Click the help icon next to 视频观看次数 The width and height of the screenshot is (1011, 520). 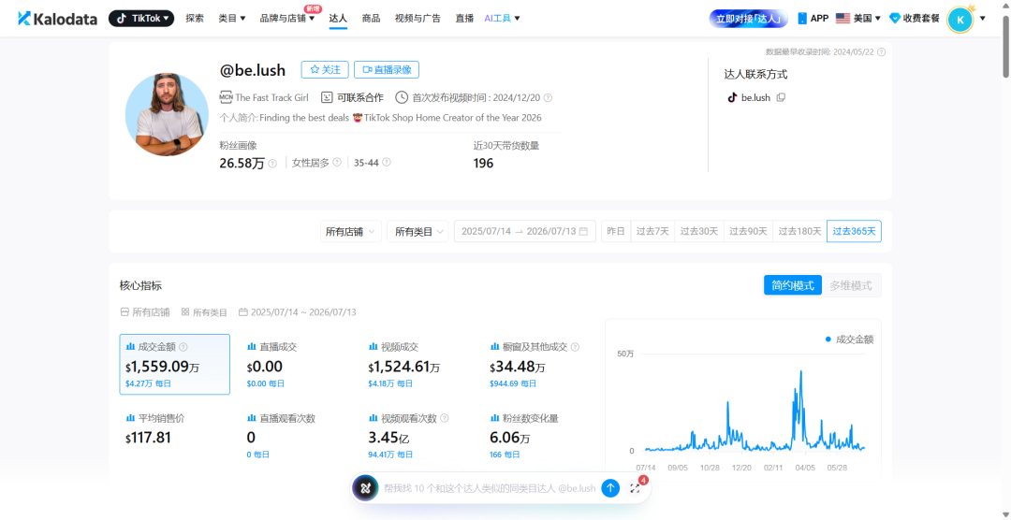[x=445, y=418]
